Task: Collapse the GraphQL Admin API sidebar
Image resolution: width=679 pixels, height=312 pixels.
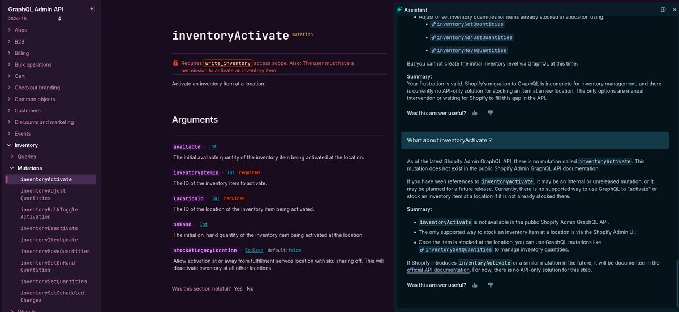Action: click(92, 9)
